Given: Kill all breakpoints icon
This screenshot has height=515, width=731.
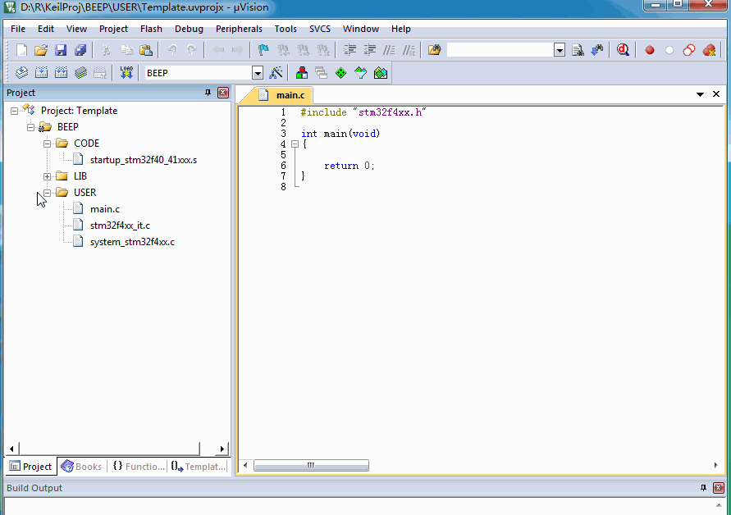Looking at the screenshot, I should pyautogui.click(x=709, y=50).
